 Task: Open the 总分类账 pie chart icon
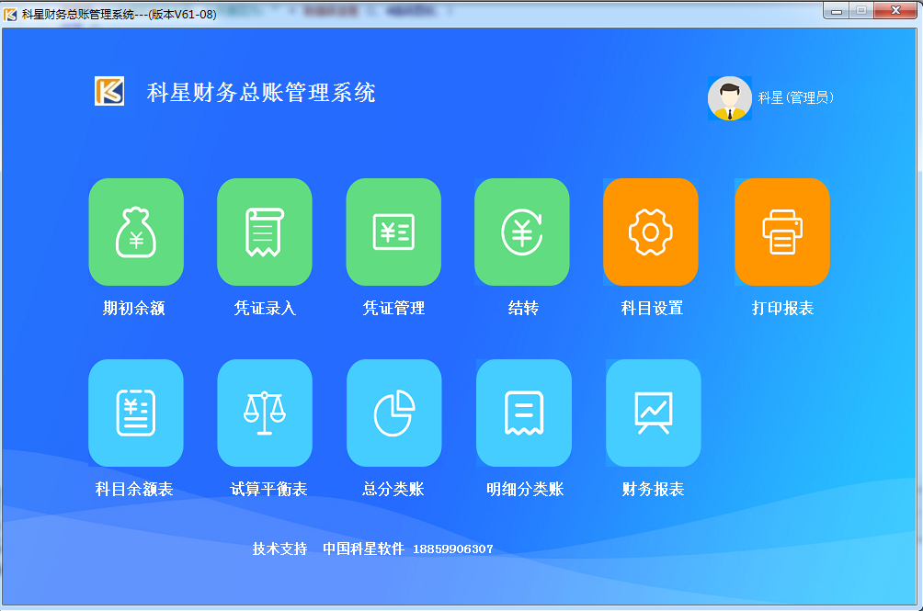(x=394, y=413)
